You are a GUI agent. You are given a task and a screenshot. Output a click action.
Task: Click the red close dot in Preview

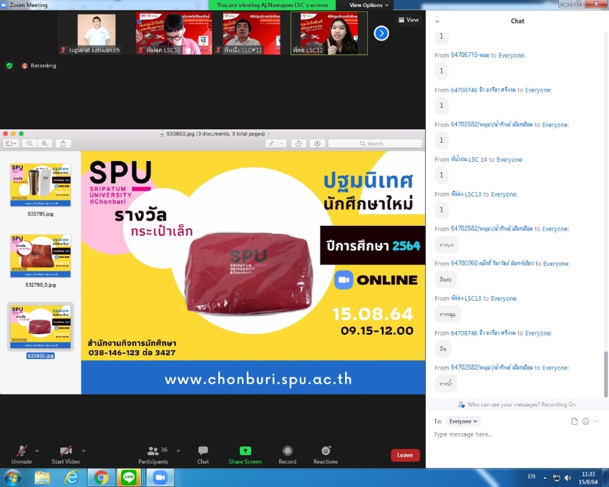[x=6, y=134]
